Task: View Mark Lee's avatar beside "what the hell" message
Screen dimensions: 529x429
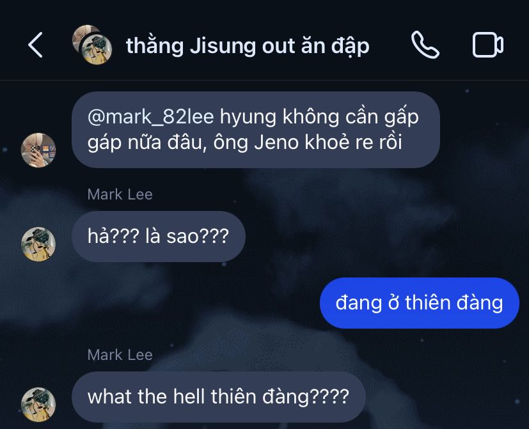Action: click(38, 405)
